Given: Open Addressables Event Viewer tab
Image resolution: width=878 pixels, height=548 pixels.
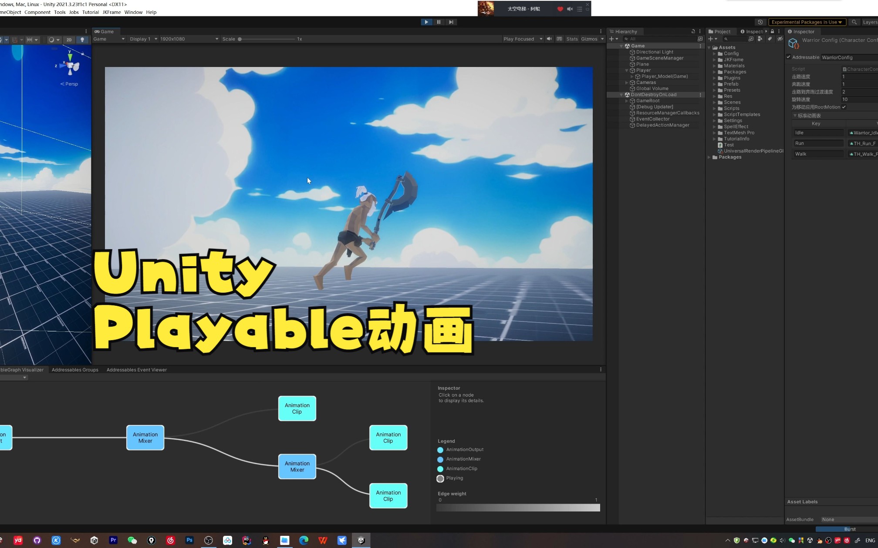Looking at the screenshot, I should tap(137, 370).
